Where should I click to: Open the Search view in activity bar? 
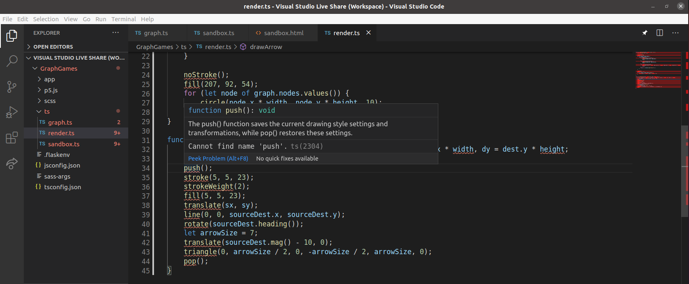pos(12,61)
